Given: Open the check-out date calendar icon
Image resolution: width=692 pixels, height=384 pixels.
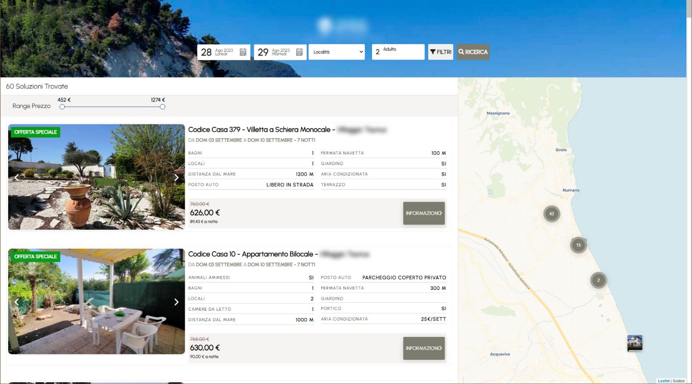Looking at the screenshot, I should (x=299, y=52).
